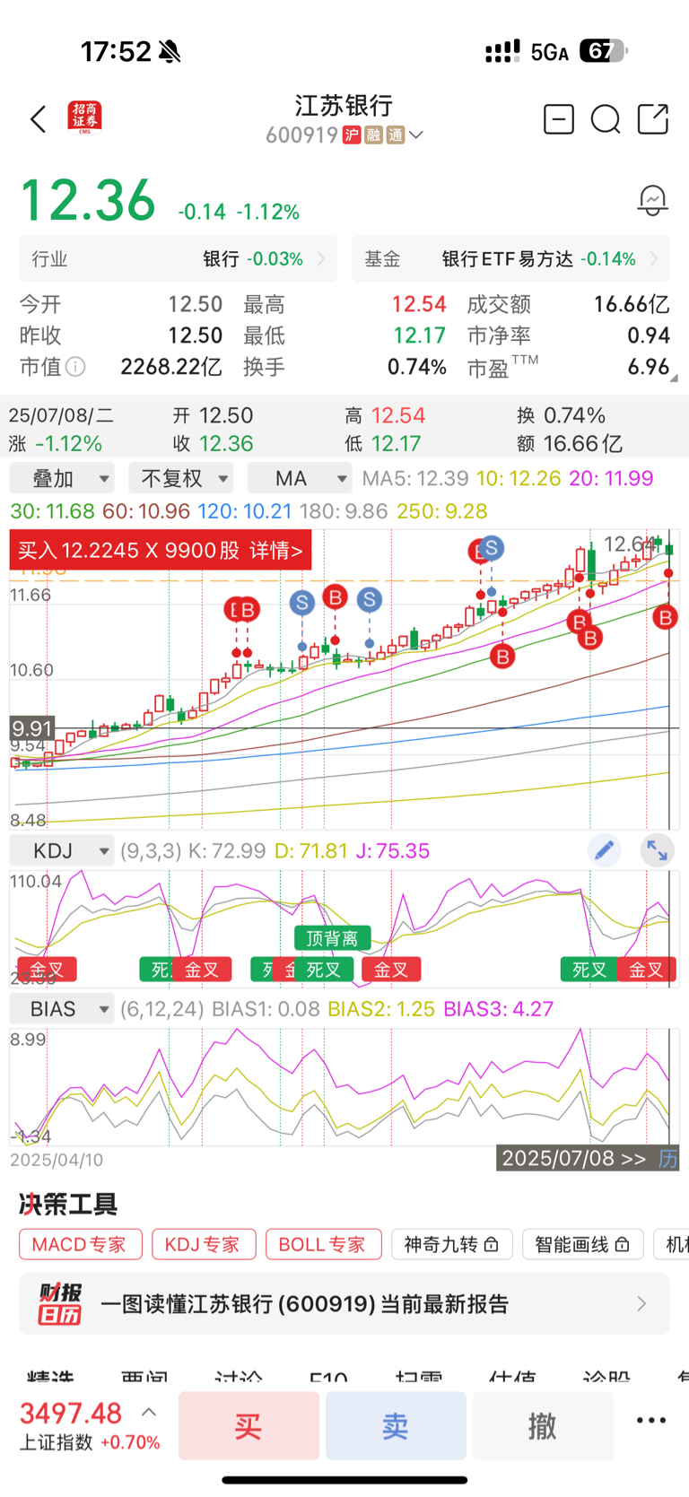Tap the BIAS3: 4.27 readout
Image resolution: width=689 pixels, height=1497 pixels.
499,1009
